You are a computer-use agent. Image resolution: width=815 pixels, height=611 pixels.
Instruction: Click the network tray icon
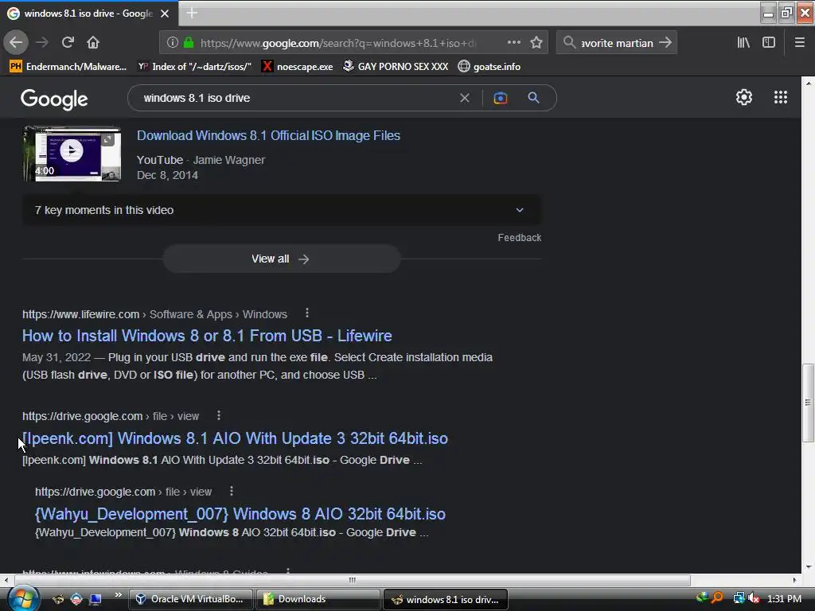pyautogui.click(x=739, y=598)
